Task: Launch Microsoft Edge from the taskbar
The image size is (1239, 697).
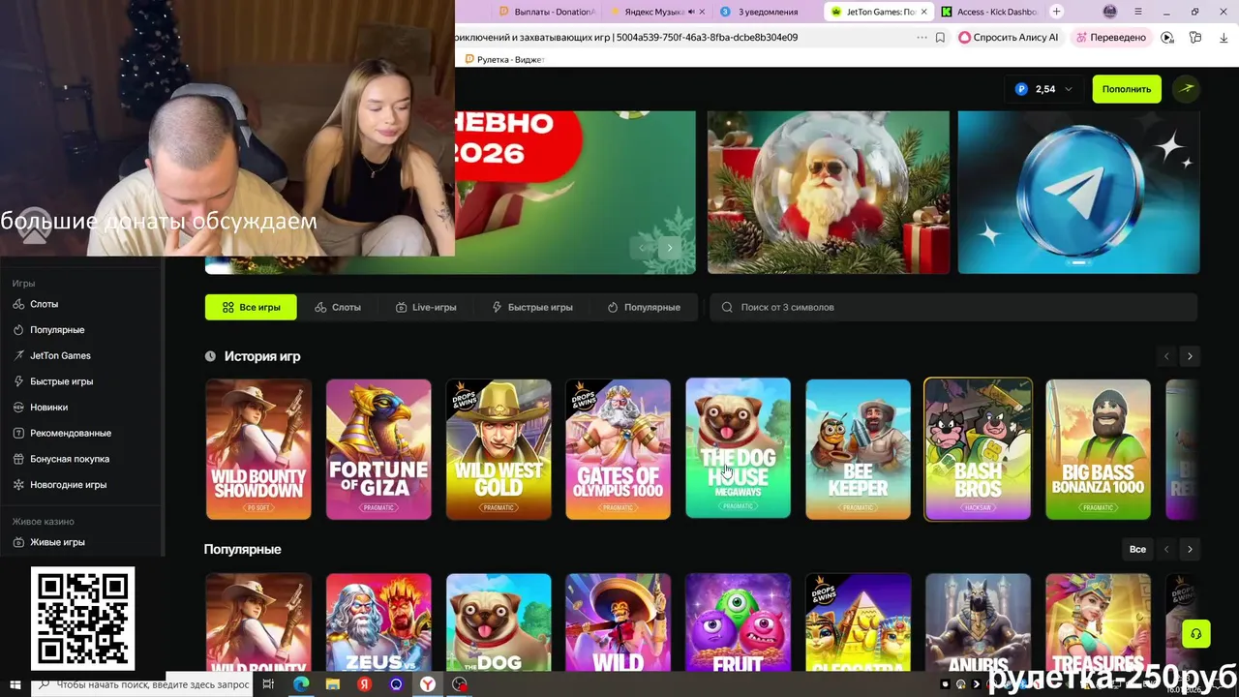Action: (x=301, y=684)
